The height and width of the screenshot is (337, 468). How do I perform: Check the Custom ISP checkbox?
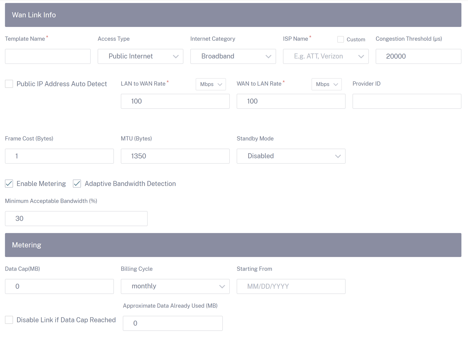[x=340, y=39]
